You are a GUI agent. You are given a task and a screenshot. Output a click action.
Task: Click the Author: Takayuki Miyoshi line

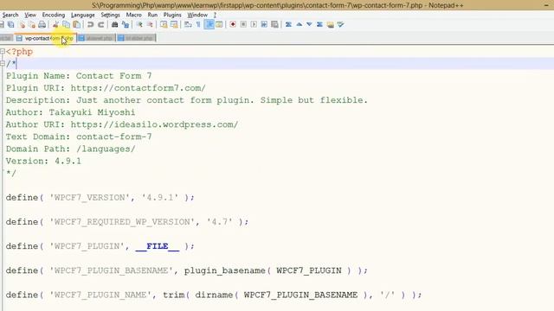pos(70,112)
